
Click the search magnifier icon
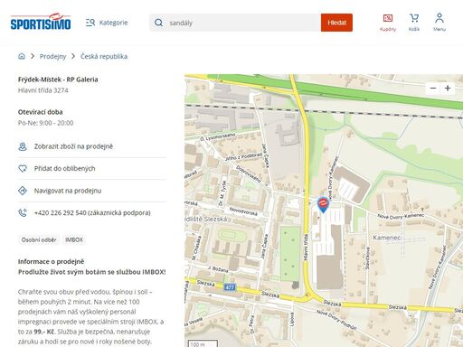158,23
